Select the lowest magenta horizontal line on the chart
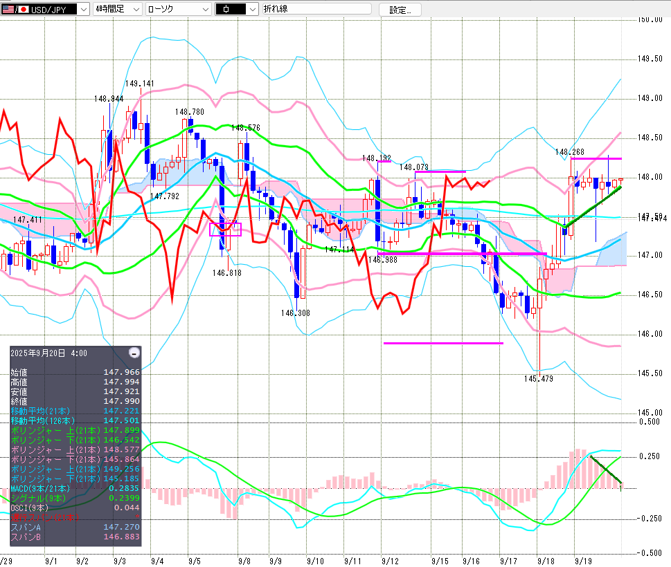The image size is (671, 567). 443,343
